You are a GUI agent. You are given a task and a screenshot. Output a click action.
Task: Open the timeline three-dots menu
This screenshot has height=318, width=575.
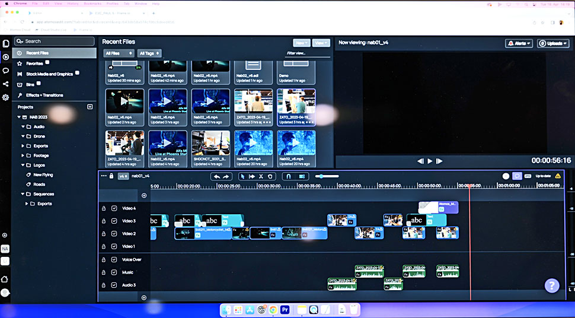[x=104, y=176]
